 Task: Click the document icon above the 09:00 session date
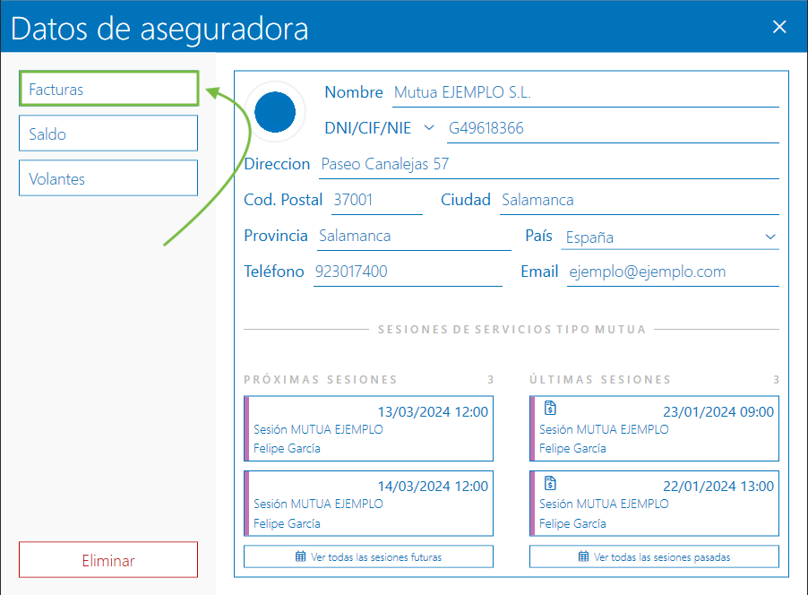(x=550, y=408)
